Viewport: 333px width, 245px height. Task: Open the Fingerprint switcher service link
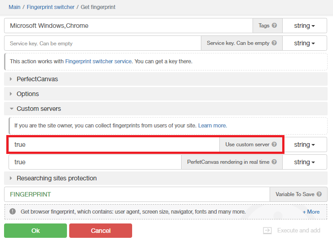click(x=98, y=61)
